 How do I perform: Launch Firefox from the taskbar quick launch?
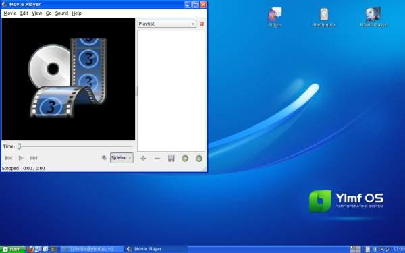(30, 249)
